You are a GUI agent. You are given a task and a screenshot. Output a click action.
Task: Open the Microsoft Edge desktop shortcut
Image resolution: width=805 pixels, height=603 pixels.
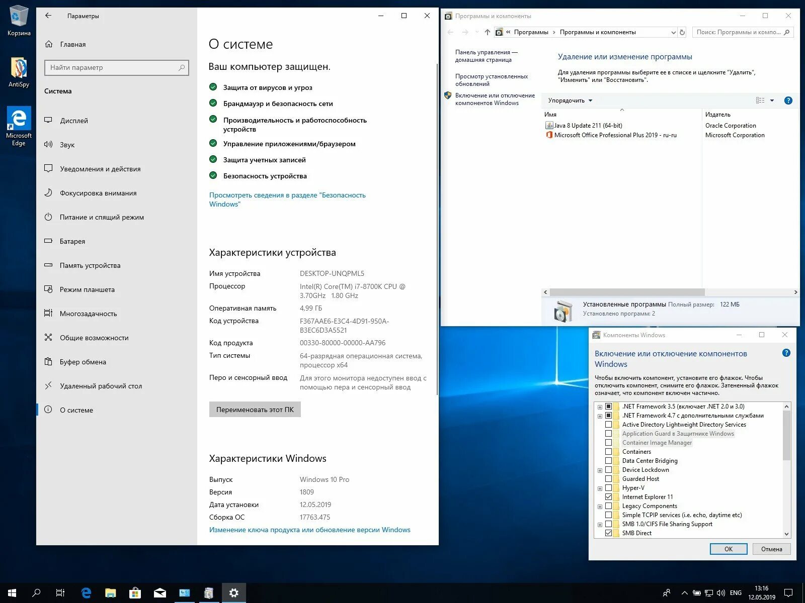[19, 126]
